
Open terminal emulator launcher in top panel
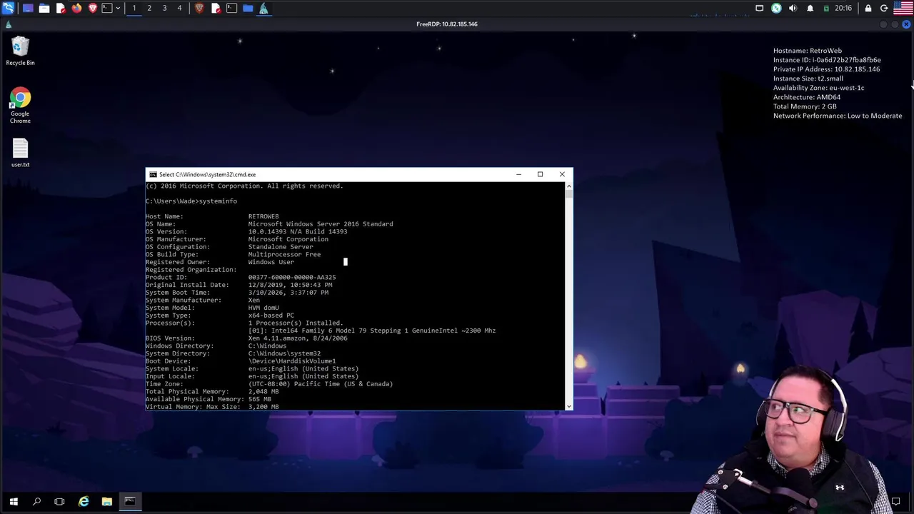click(107, 8)
